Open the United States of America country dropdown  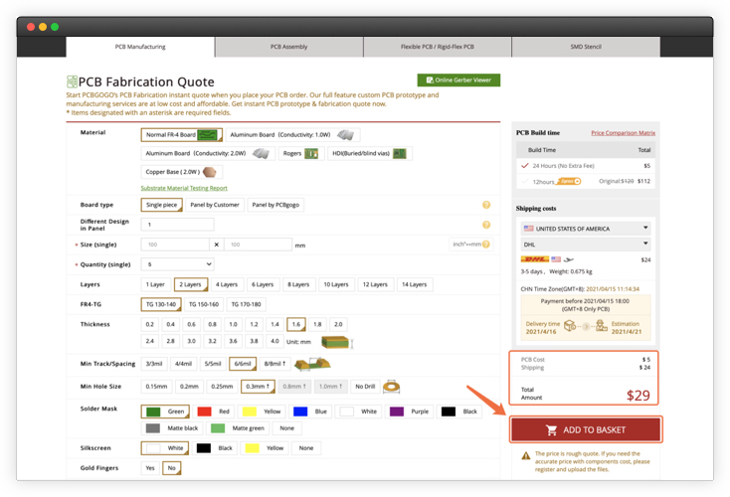click(586, 229)
